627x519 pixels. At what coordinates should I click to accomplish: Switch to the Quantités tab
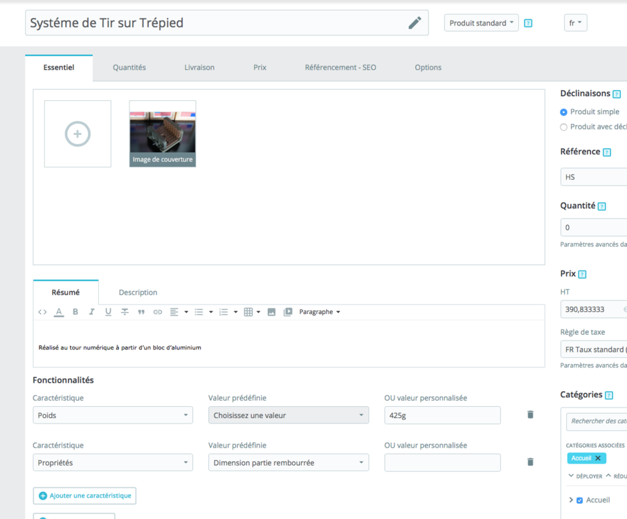click(x=129, y=68)
